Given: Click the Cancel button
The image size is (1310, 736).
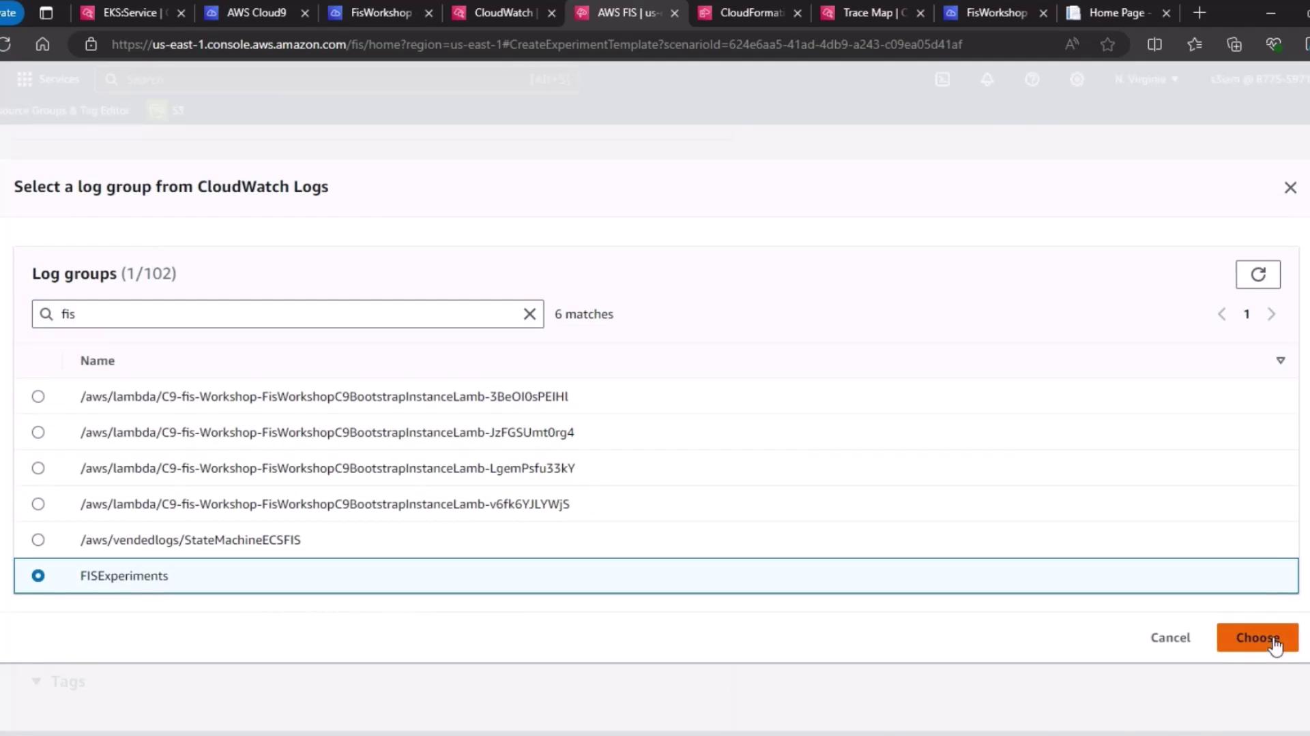Looking at the screenshot, I should point(1169,638).
